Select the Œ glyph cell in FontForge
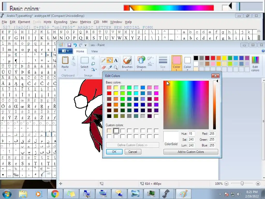The image size is (265, 199). (x=16, y=106)
